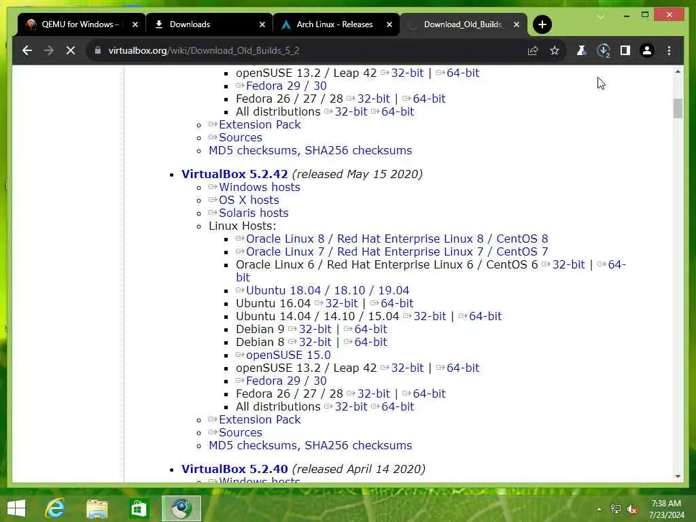Open File Explorer from taskbar

point(97,508)
